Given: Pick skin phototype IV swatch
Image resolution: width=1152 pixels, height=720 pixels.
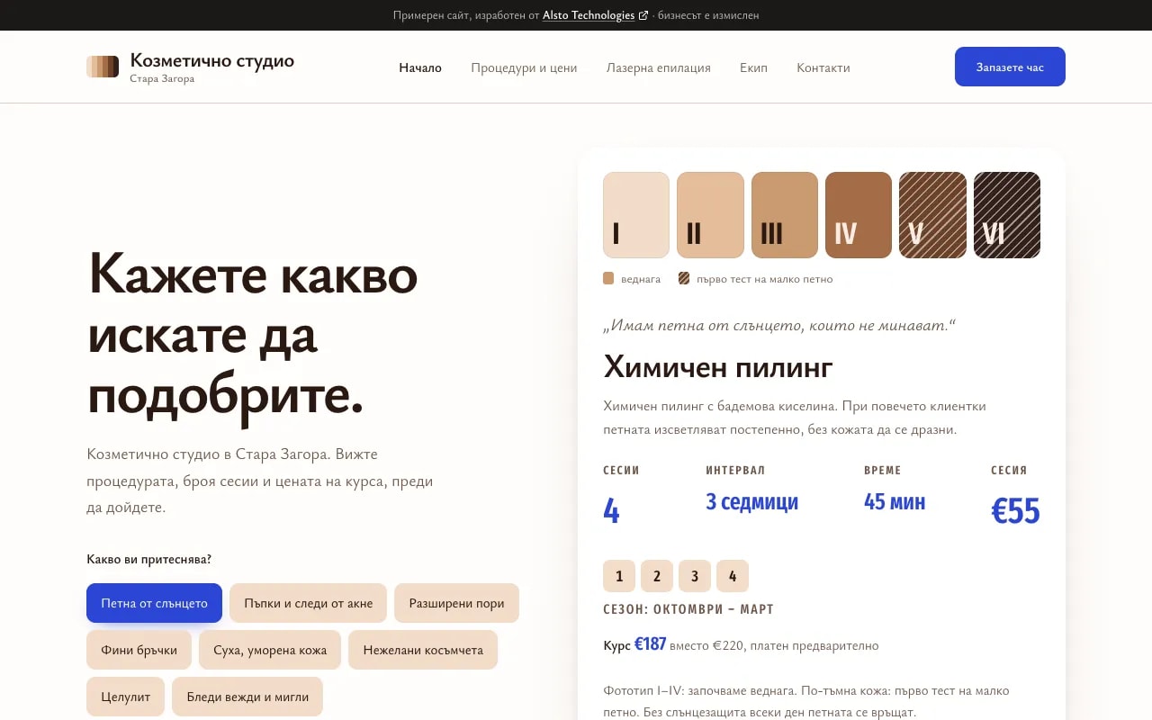Looking at the screenshot, I should [859, 215].
